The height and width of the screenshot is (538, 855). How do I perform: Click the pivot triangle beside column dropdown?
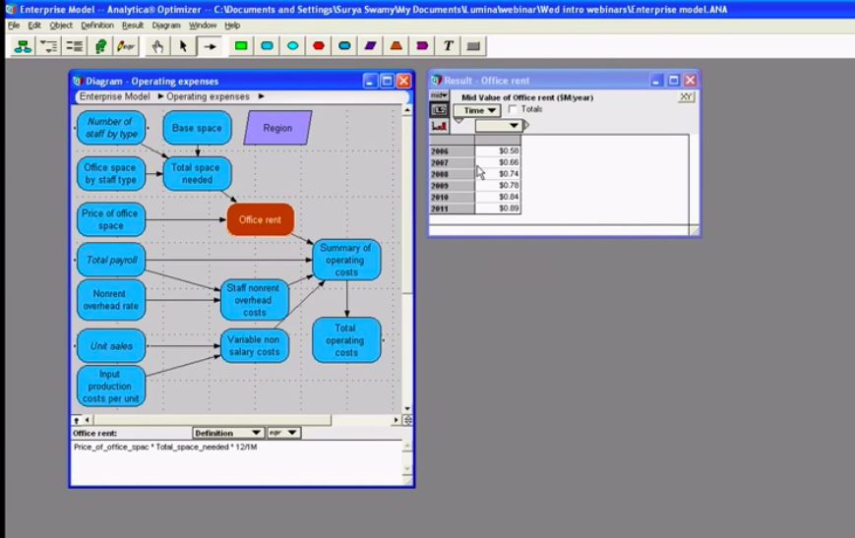pyautogui.click(x=526, y=125)
